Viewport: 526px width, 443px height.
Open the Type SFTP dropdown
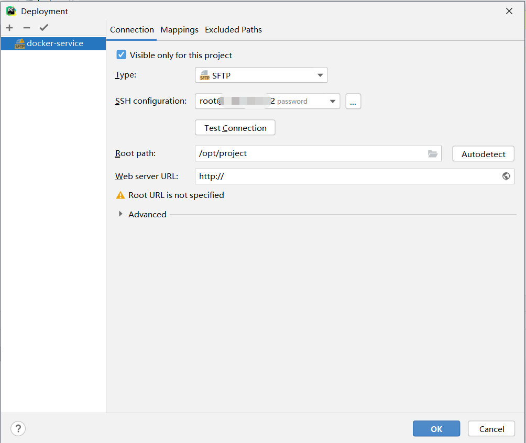click(x=261, y=75)
